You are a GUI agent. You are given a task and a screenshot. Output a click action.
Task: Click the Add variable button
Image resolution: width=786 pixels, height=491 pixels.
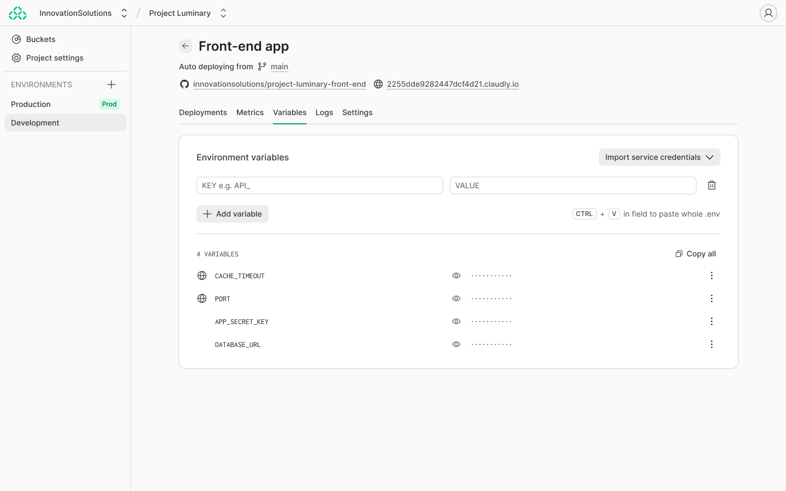(233, 214)
